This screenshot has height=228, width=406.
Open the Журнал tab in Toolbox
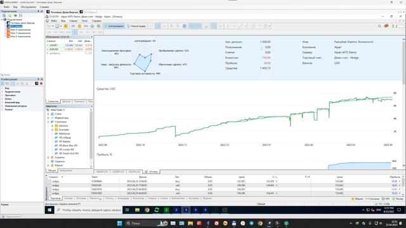coord(207,198)
